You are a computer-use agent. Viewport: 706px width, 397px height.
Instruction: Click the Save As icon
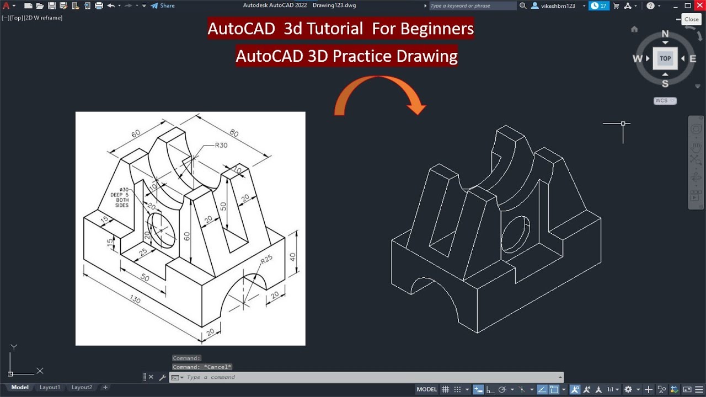pos(63,6)
